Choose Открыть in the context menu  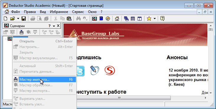(45, 41)
